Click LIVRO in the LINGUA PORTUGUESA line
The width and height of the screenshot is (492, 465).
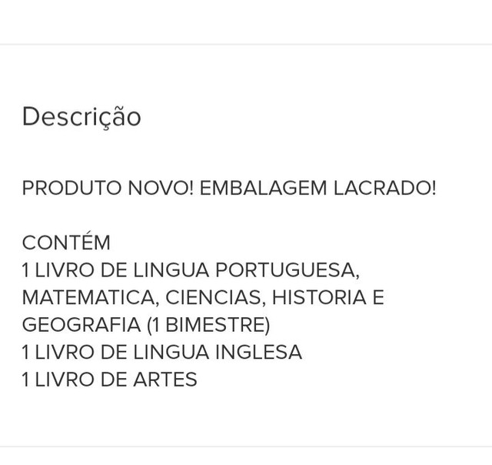tap(65, 270)
